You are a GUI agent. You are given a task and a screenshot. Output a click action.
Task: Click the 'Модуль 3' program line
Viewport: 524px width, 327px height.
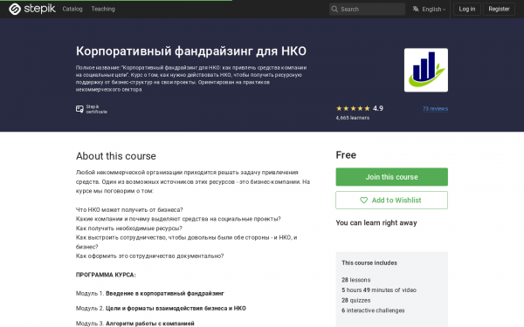(135, 324)
